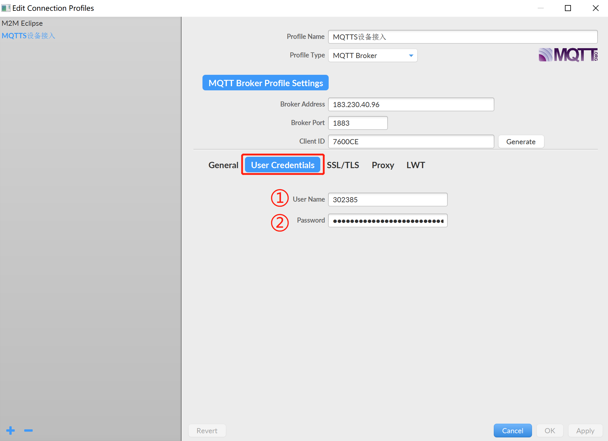Click the MQTT.org logo

567,55
